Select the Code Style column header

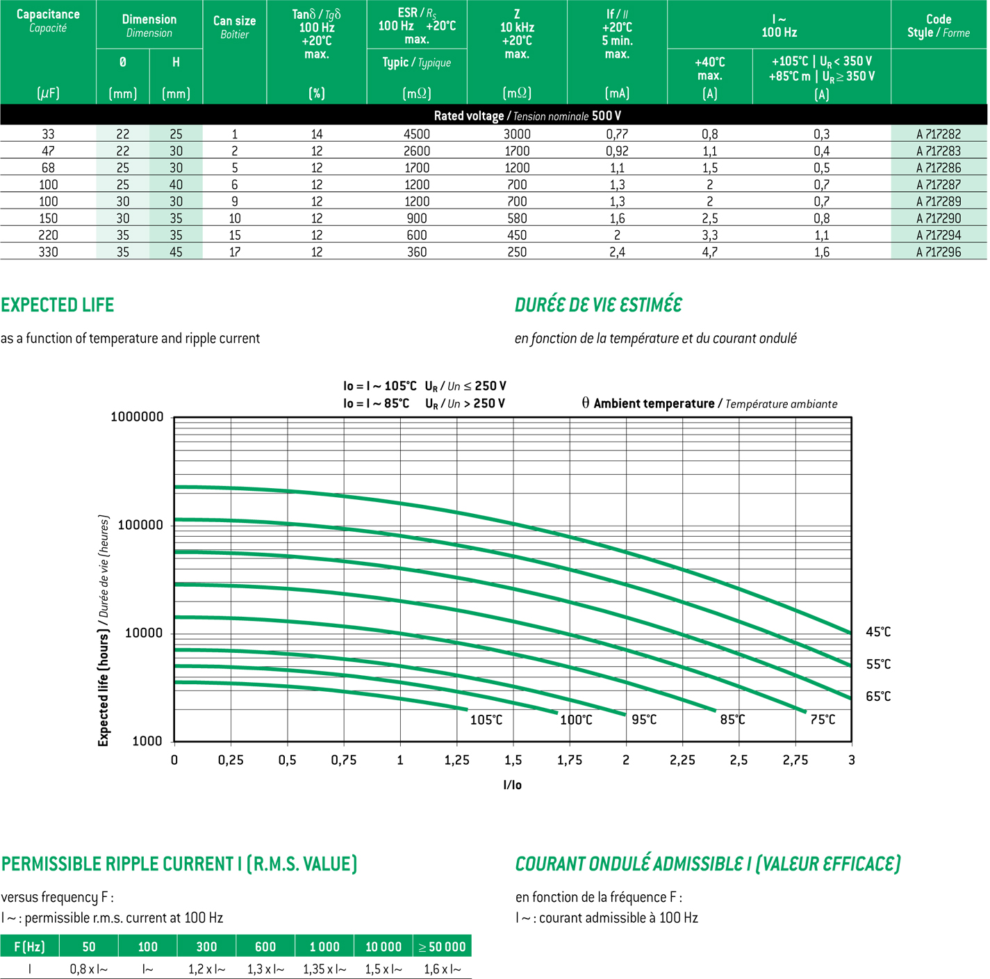pyautogui.click(x=938, y=26)
